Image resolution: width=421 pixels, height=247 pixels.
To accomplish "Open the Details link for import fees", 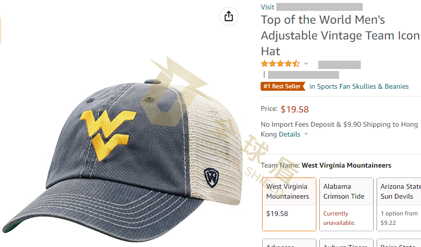I will [290, 134].
